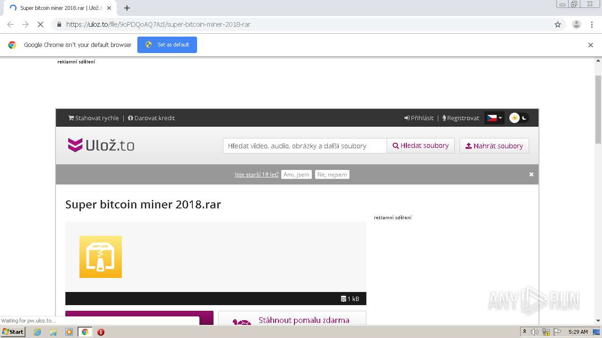This screenshot has width=602, height=338.
Task: Decline age with Ne, nejsem
Action: pyautogui.click(x=332, y=174)
